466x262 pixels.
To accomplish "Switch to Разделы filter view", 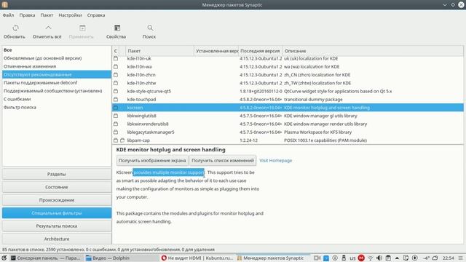I will tap(57, 174).
